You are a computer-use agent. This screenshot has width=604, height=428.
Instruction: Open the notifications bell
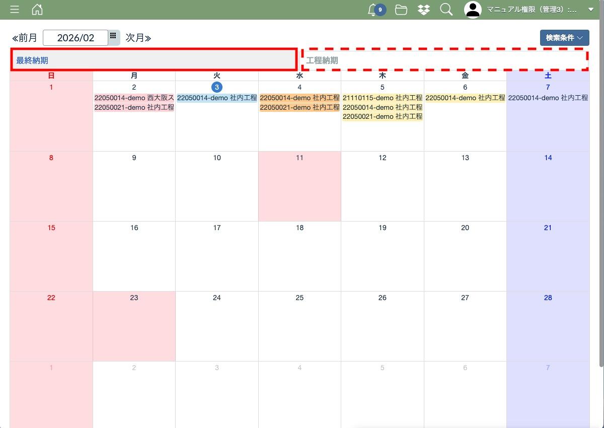tap(373, 10)
